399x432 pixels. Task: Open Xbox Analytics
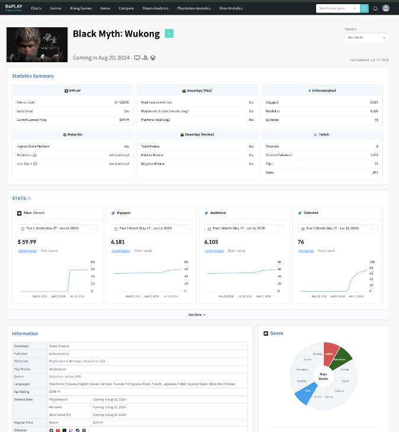point(231,8)
